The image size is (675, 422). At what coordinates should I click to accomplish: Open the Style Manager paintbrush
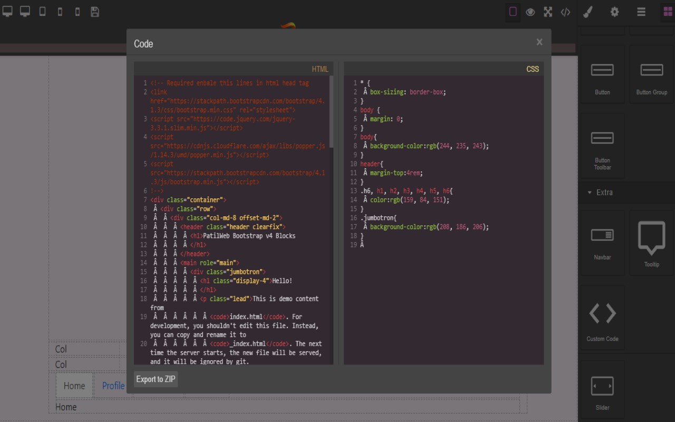coord(588,12)
